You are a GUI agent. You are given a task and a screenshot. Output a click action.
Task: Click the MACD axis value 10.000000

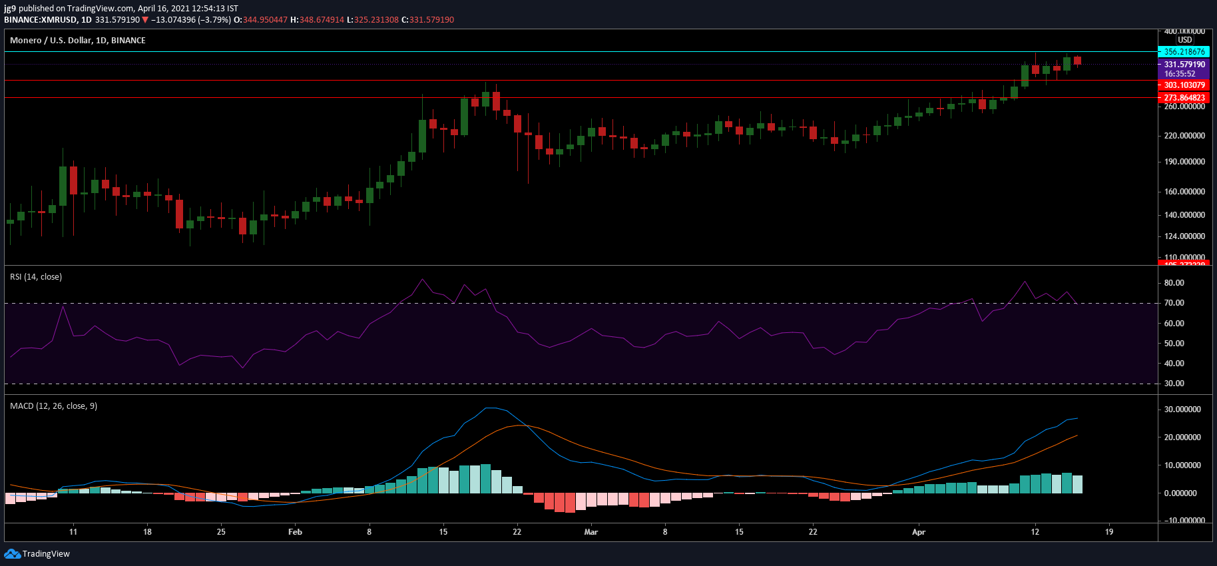(1182, 465)
